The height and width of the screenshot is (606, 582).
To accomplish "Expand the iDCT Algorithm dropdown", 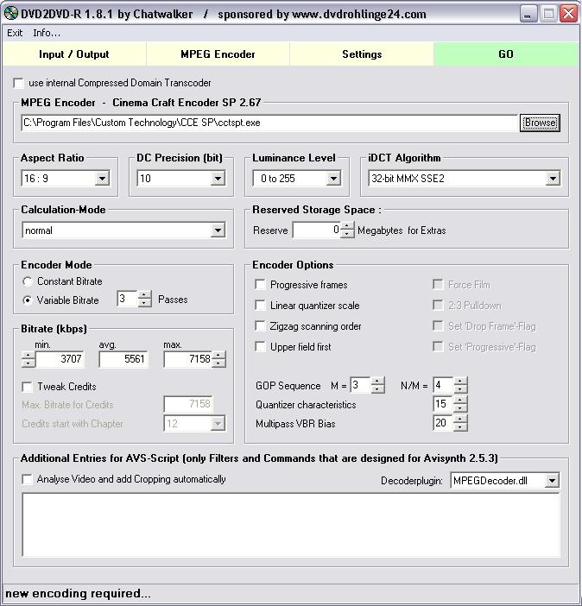I will pos(553,179).
